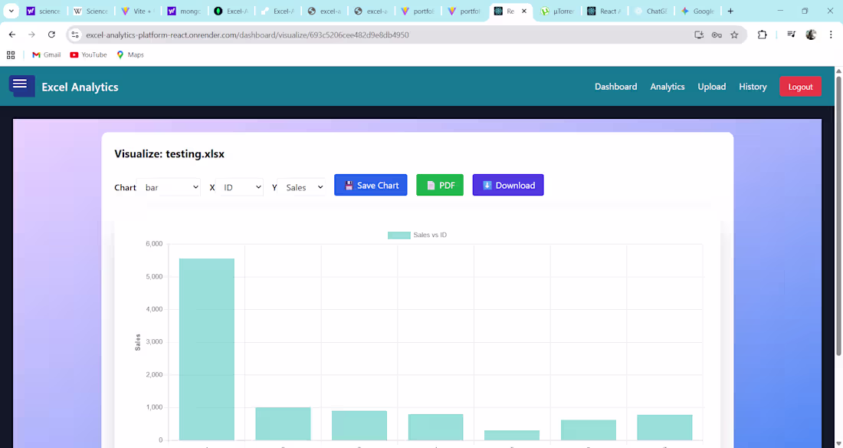The image size is (843, 448).
Task: Click the teal legend color swatch
Action: point(398,235)
